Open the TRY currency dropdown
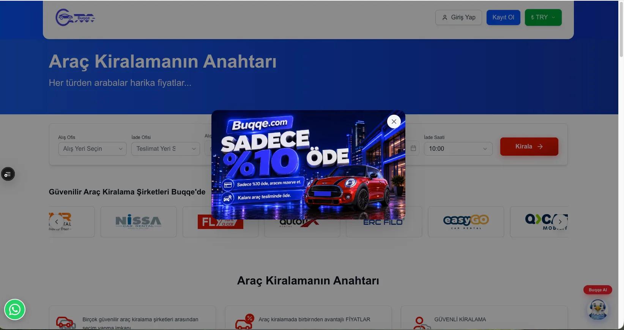 [543, 17]
